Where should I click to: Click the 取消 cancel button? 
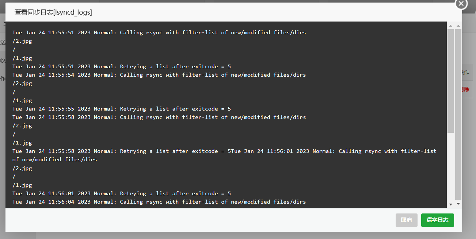[x=406, y=220]
